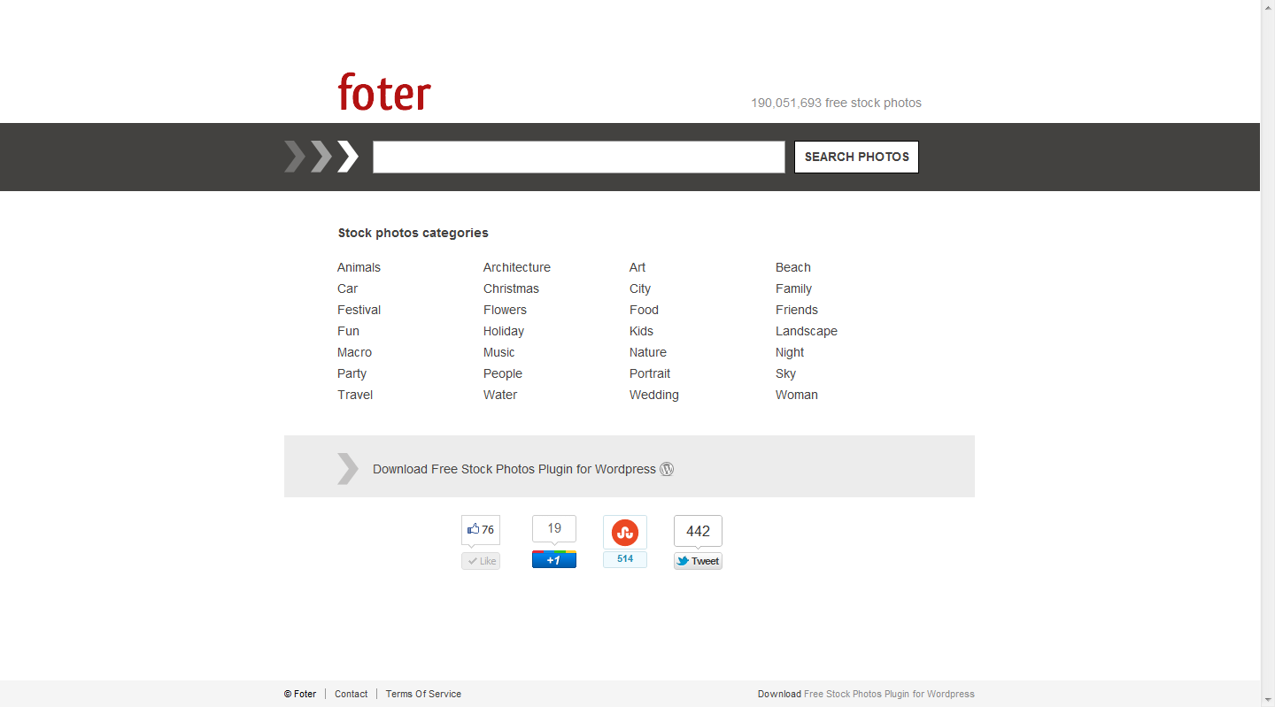The image size is (1275, 707).
Task: Open Wedding stock photos
Action: coord(654,395)
